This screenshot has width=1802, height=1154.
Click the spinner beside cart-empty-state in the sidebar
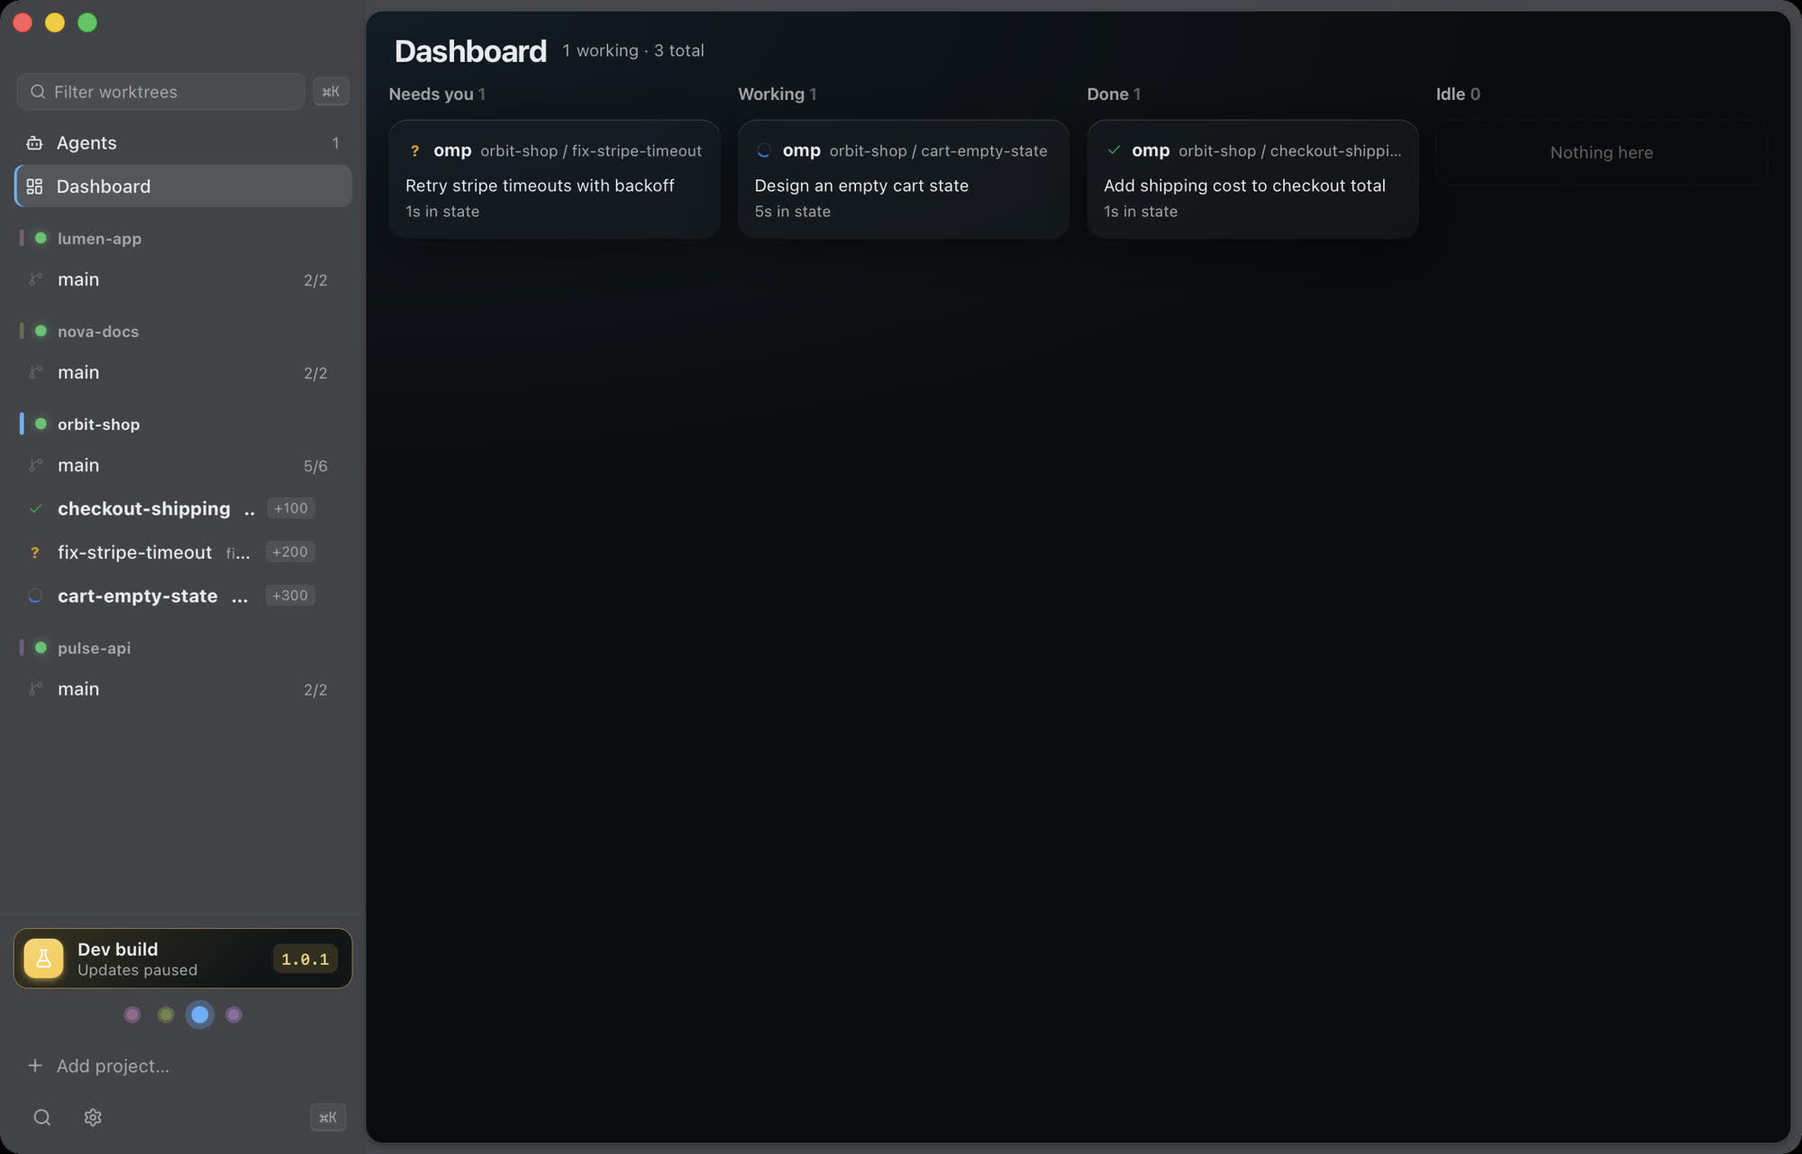35,595
